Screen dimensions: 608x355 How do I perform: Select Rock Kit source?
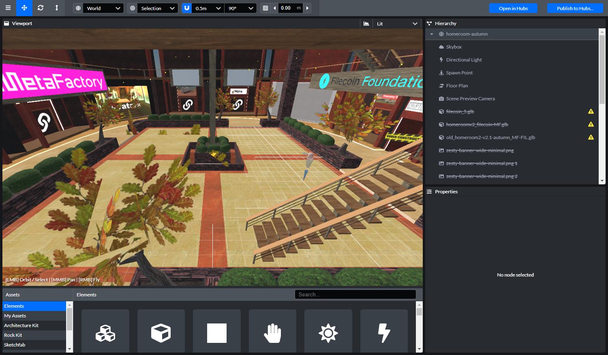tap(34, 335)
